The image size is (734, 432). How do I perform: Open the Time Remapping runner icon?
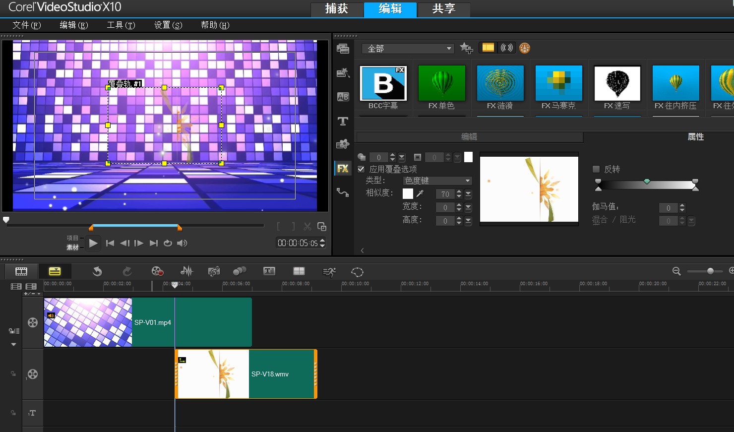(329, 271)
